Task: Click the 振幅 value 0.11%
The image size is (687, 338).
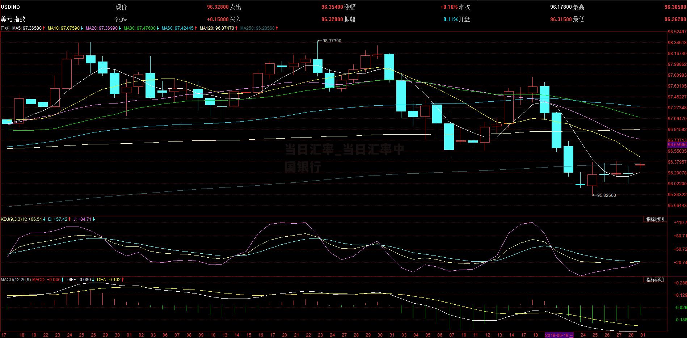Action: [x=451, y=19]
